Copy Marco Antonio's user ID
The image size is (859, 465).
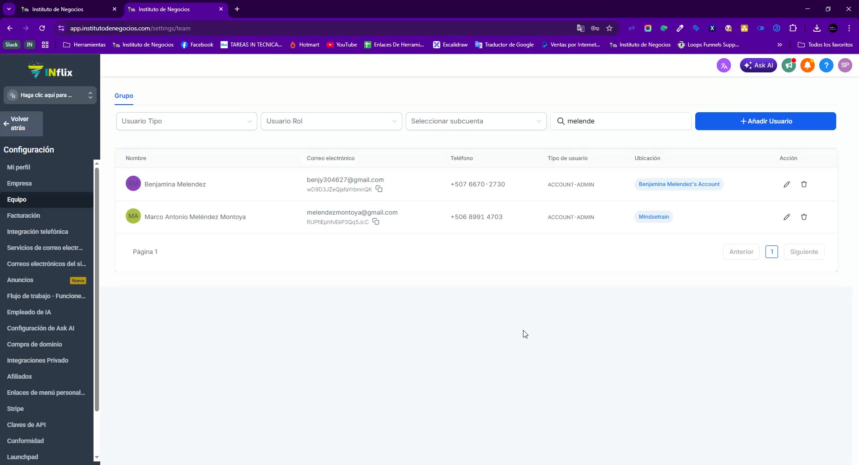coord(376,222)
